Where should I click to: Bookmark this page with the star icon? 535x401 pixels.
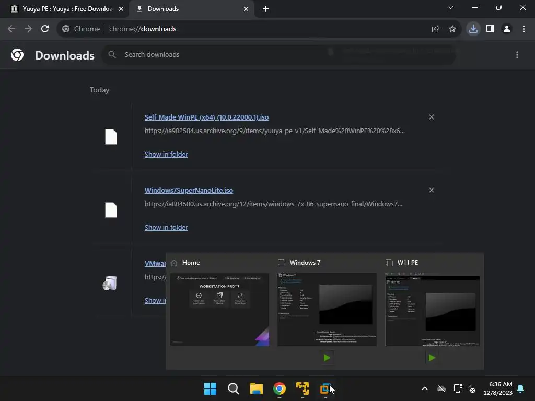click(452, 29)
